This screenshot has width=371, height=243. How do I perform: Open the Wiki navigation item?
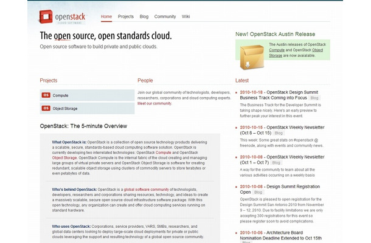[x=185, y=16]
